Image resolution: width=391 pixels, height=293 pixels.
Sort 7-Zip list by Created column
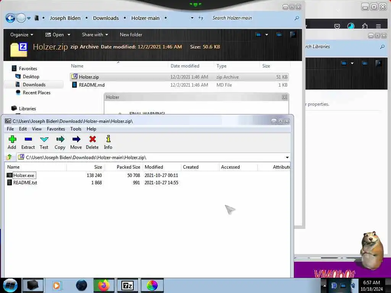(200, 167)
